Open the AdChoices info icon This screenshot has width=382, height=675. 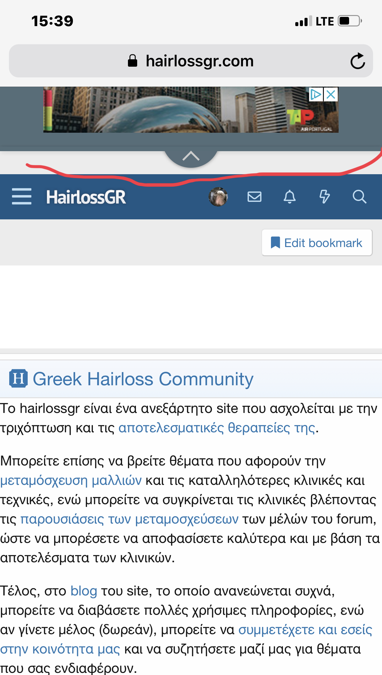tap(316, 94)
